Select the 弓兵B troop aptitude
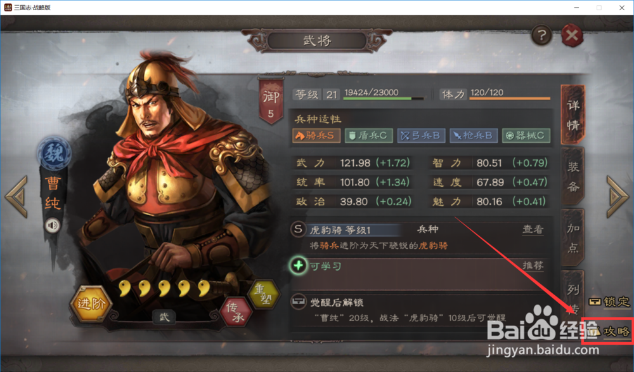Image resolution: width=634 pixels, height=372 pixels. pos(421,135)
